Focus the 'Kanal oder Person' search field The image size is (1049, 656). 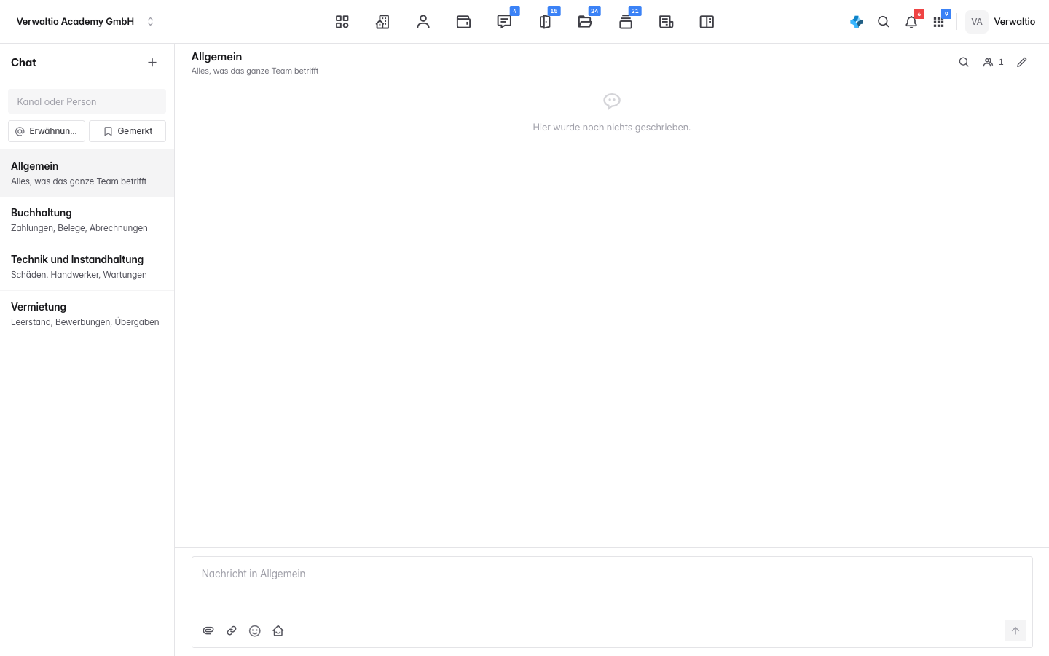pos(87,101)
